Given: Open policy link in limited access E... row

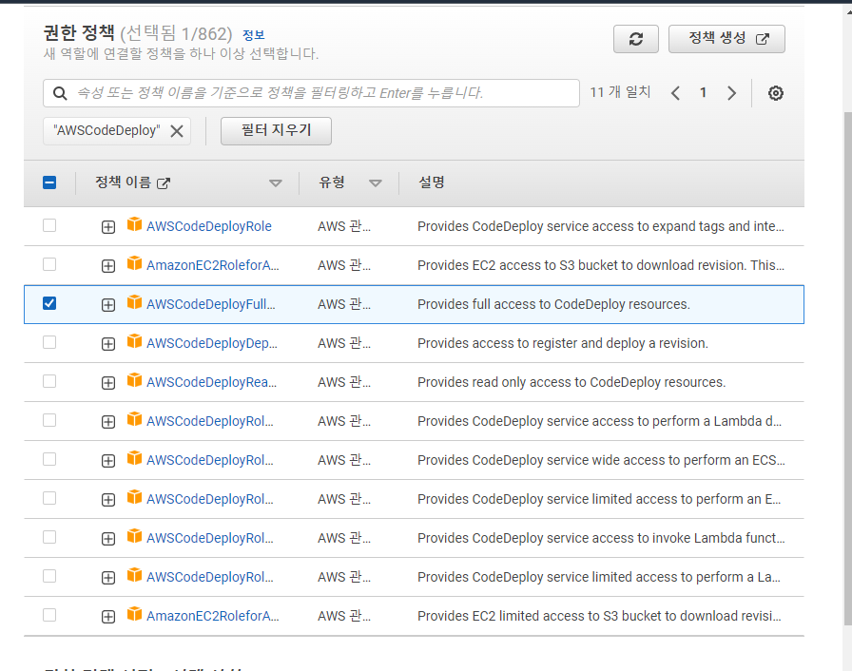Looking at the screenshot, I should (210, 500).
